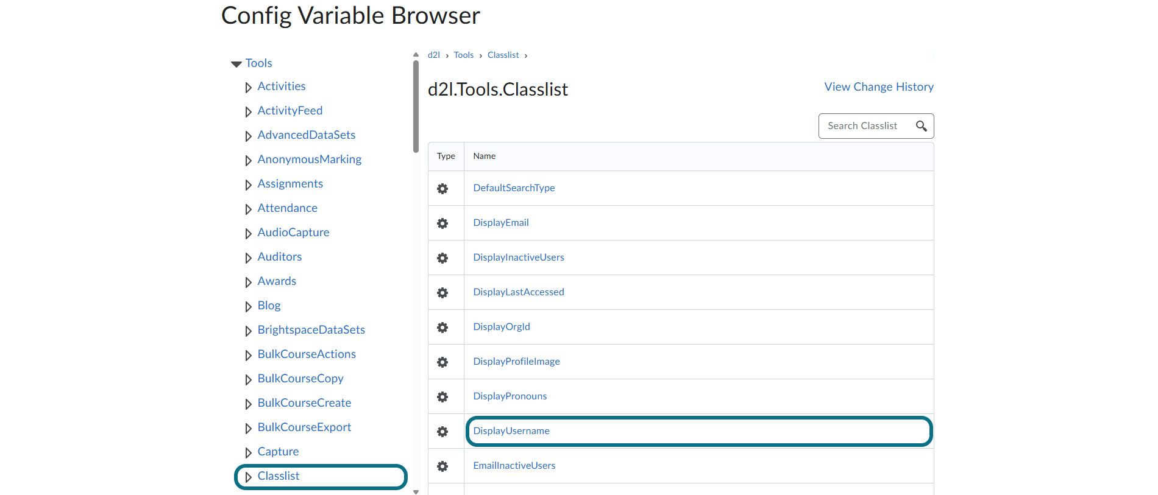The height and width of the screenshot is (495, 1158).
Task: Select Tools in the tree
Action: [258, 63]
